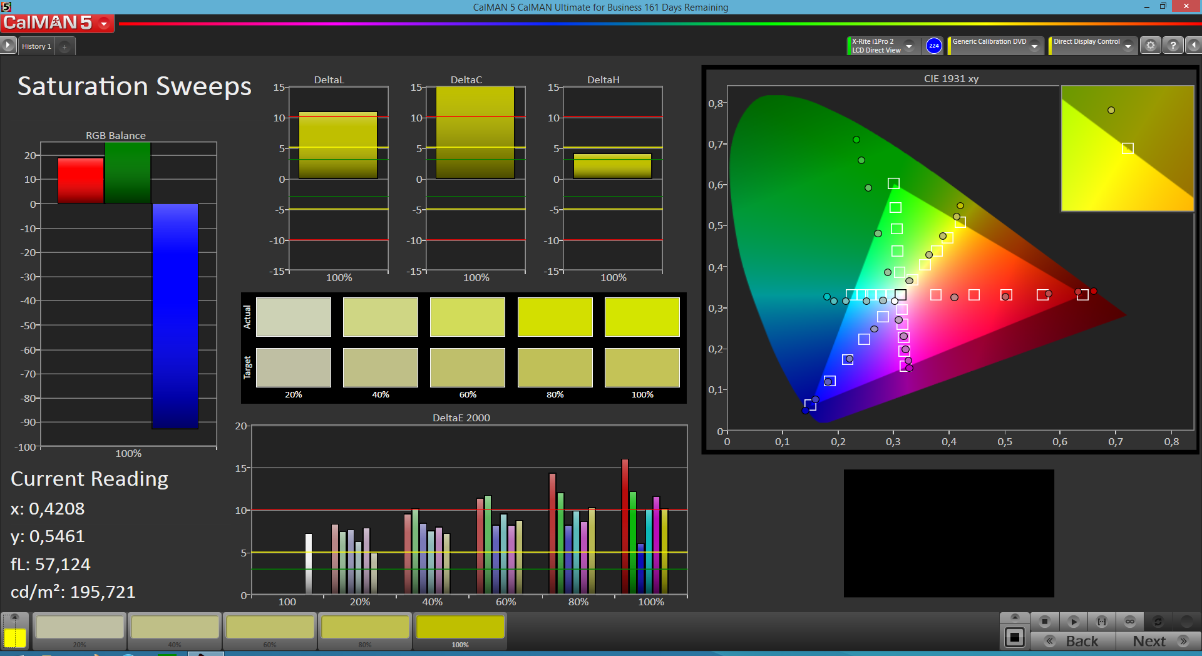This screenshot has height=656, width=1202.
Task: Click the play arrow beside History 1 tab
Action: [8, 46]
